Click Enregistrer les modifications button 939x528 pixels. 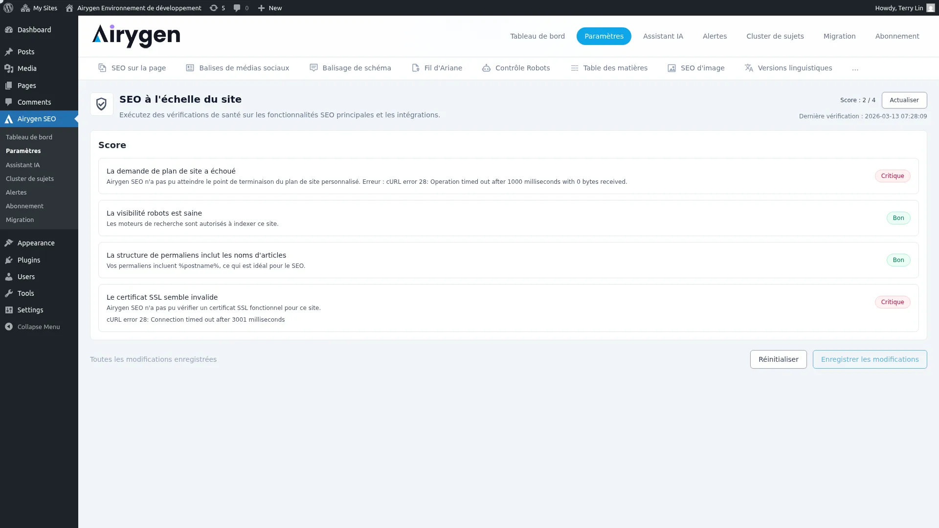(x=870, y=359)
